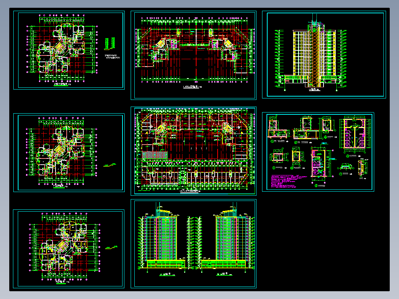399x299 pixels.
Task: Select the bottom-left floor plan sheet
Action: click(69, 249)
